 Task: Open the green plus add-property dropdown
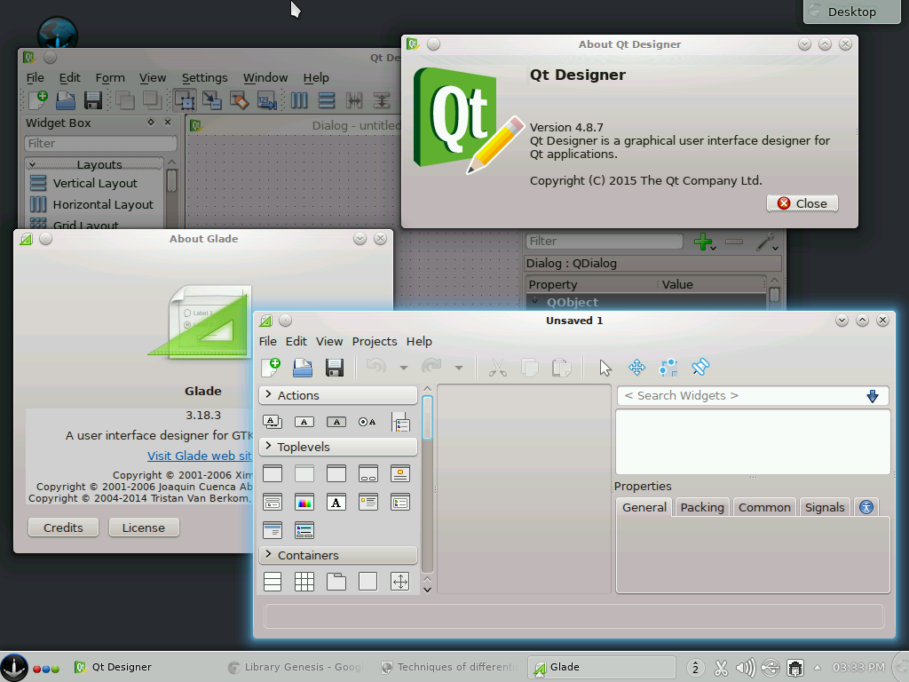(x=705, y=242)
